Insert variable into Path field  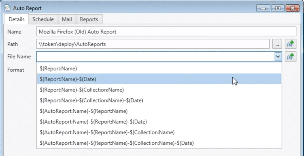(x=291, y=44)
